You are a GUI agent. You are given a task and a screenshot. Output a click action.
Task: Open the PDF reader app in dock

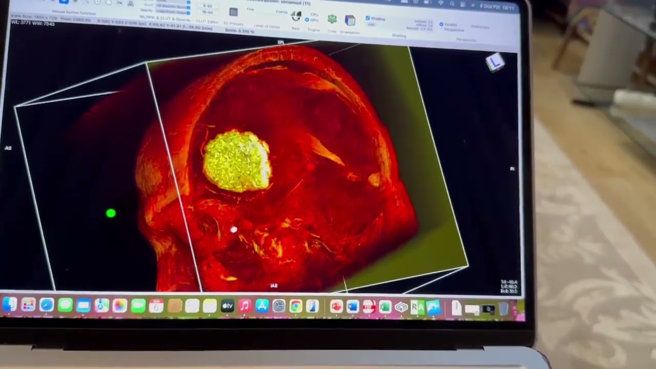point(369,306)
